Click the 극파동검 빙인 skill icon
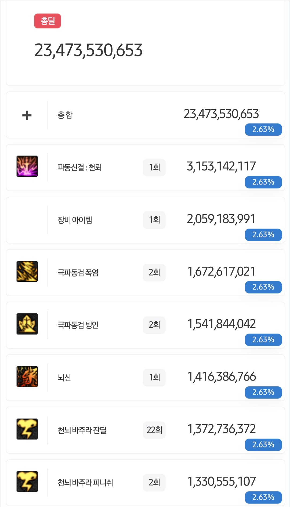This screenshot has height=507, width=290. click(27, 324)
